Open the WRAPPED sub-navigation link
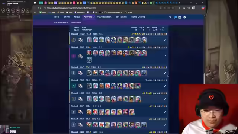Image resolution: width=238 pixels, height=134 pixels. (x=76, y=22)
